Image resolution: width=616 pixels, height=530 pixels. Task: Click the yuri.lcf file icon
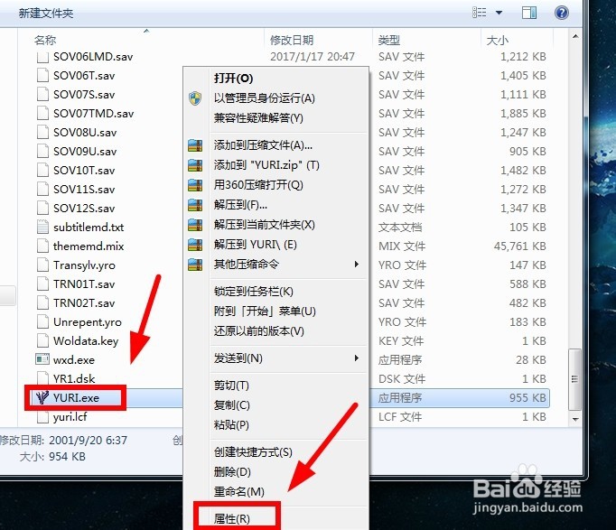[x=42, y=416]
